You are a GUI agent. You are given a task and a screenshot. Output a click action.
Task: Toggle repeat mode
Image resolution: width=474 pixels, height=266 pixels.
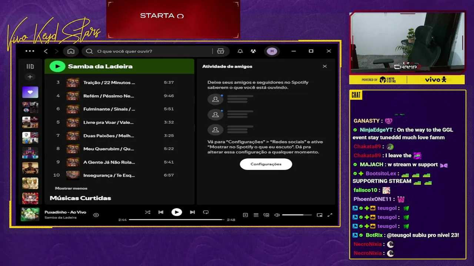click(x=206, y=212)
